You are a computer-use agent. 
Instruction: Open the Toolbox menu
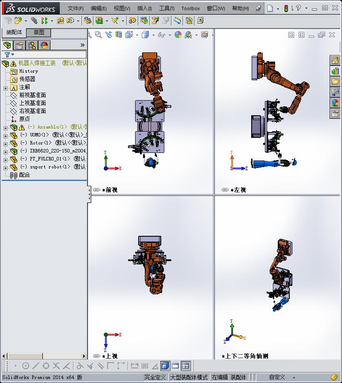[x=190, y=8]
